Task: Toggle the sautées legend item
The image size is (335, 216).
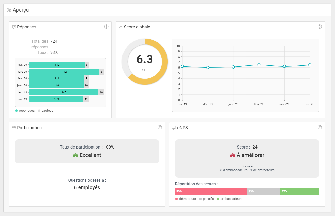Action: point(46,111)
